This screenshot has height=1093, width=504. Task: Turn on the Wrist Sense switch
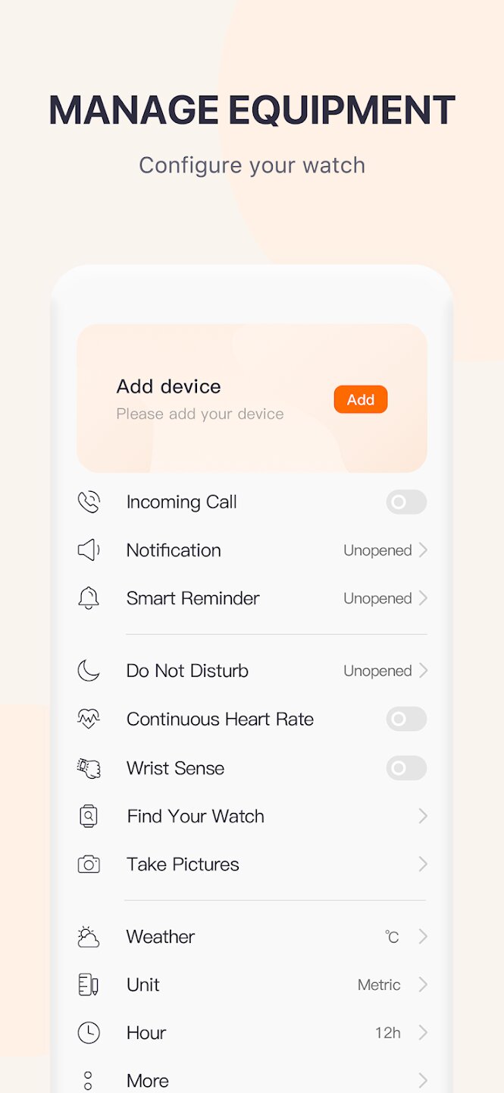coord(406,768)
